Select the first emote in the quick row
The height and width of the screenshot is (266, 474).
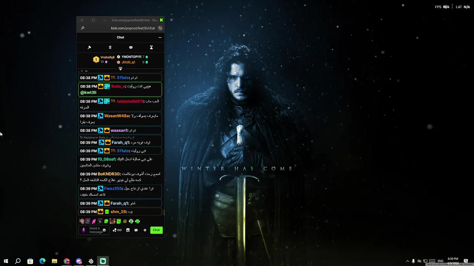point(82,221)
